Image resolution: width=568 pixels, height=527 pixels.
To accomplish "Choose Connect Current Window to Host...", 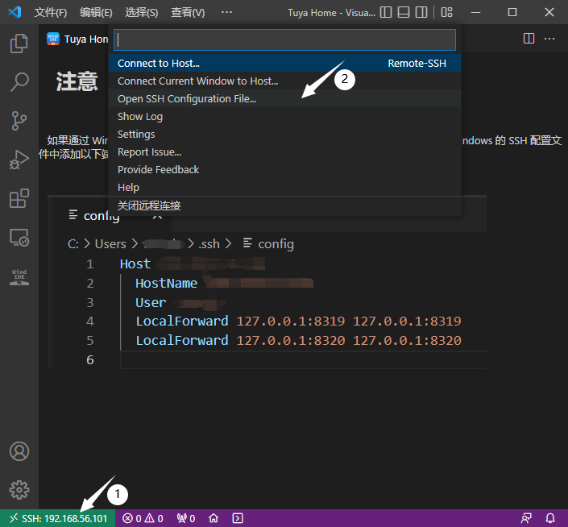I will point(284,81).
